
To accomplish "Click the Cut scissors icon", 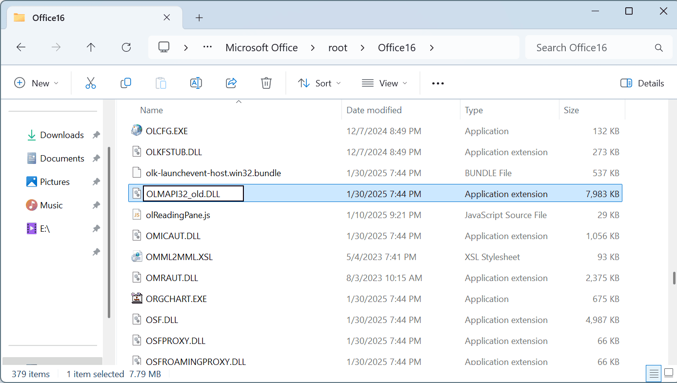I will click(91, 83).
